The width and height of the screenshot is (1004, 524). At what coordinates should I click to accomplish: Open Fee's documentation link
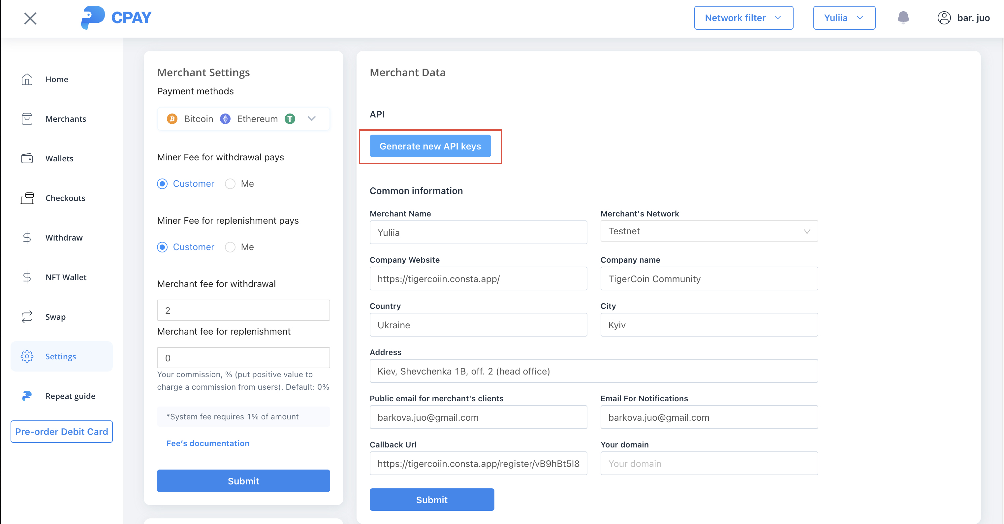[208, 443]
